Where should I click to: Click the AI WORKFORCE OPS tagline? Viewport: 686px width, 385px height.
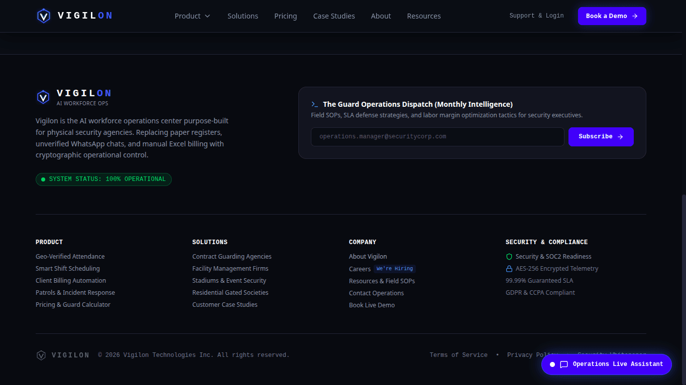click(82, 103)
